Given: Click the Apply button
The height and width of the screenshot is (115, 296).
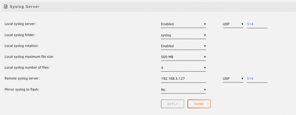Looking at the screenshot, I should pos(173,104).
